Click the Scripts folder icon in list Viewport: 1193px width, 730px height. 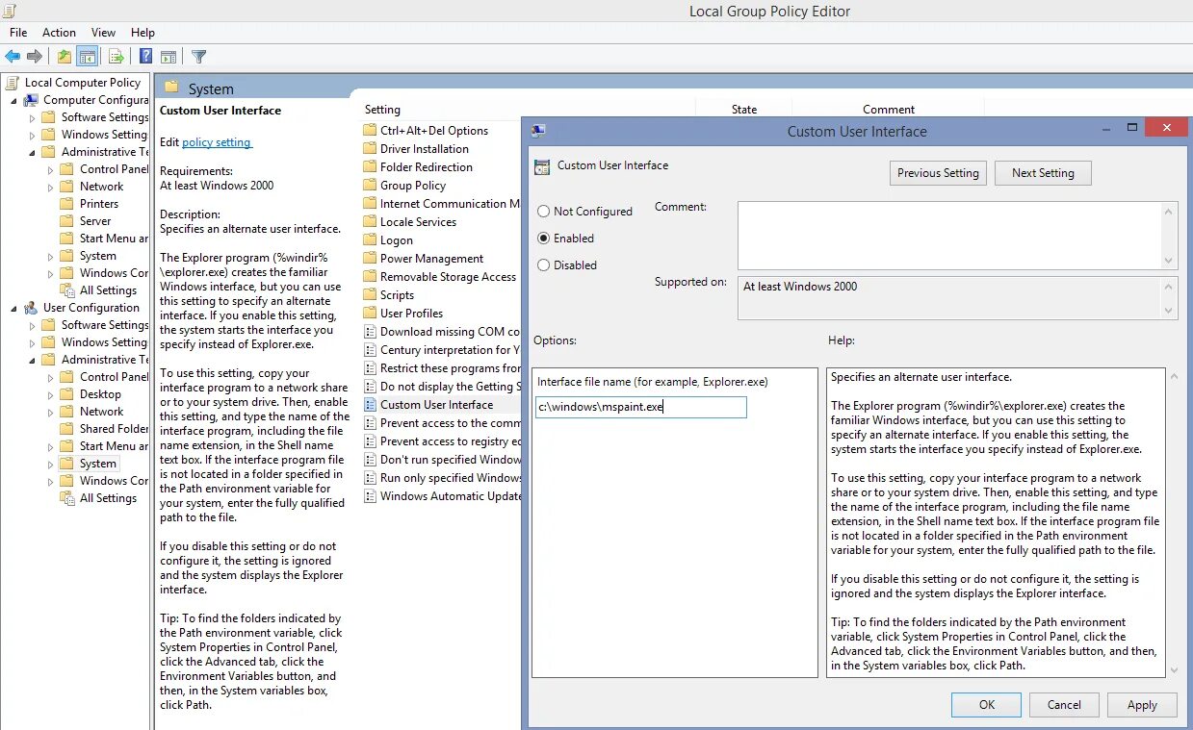[x=370, y=295]
